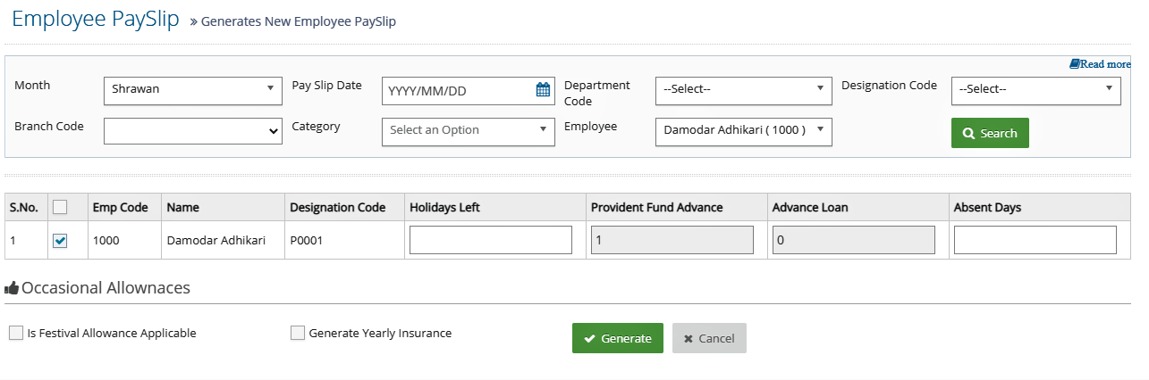
Task: Click the Absent Days input field
Action: point(1035,240)
